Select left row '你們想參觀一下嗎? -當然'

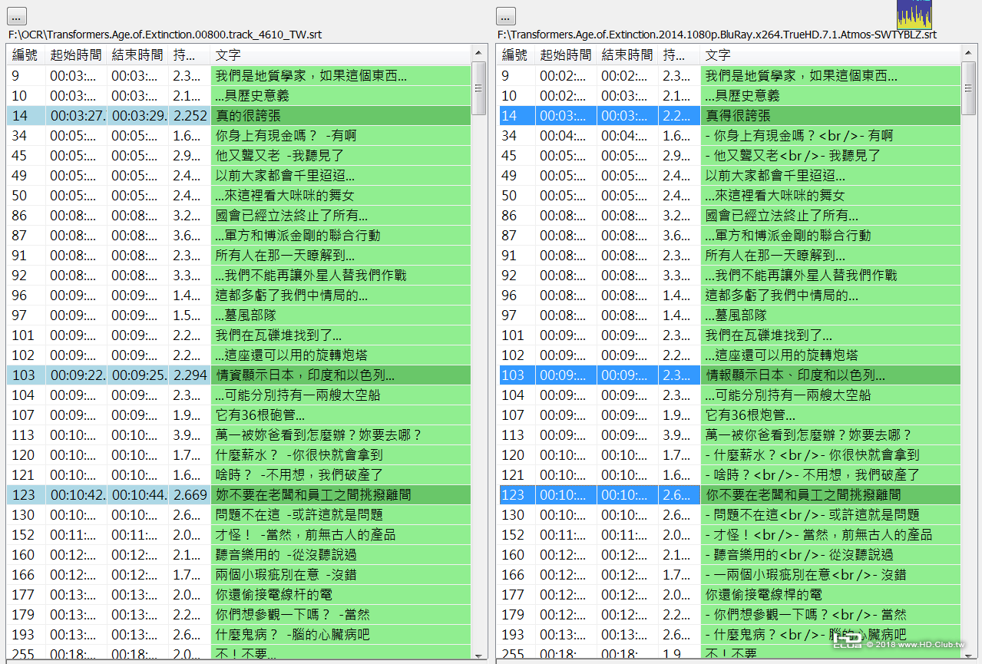239,614
